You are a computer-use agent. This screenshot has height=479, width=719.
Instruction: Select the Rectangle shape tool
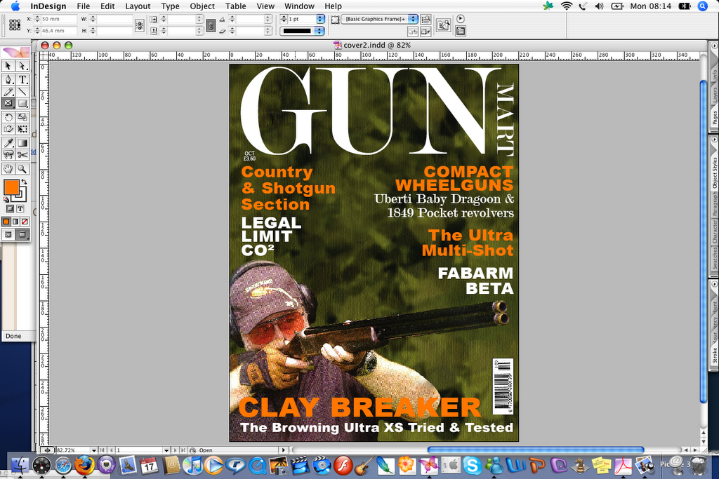click(22, 104)
